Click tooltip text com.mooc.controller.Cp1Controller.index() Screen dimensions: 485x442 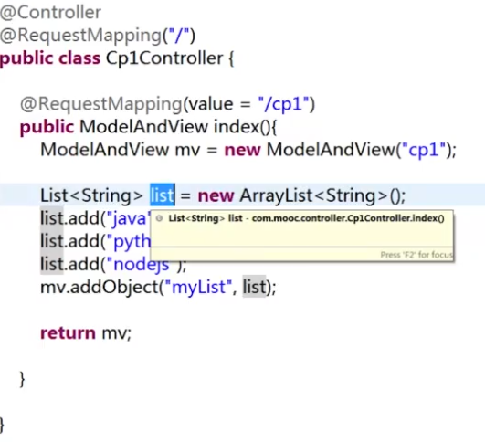pyautogui.click(x=348, y=218)
